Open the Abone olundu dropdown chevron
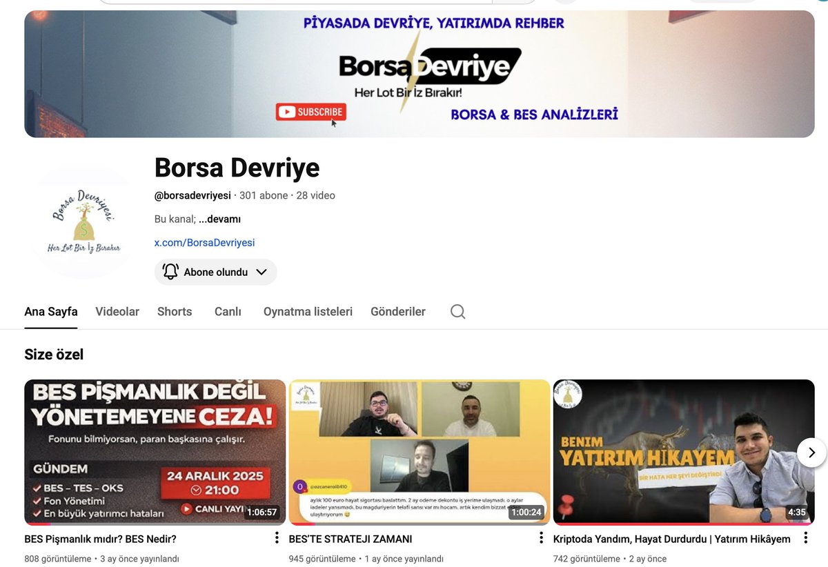 tap(262, 272)
